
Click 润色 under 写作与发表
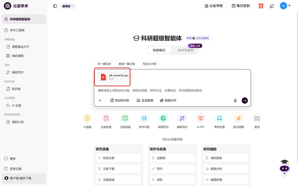click(x=172, y=180)
